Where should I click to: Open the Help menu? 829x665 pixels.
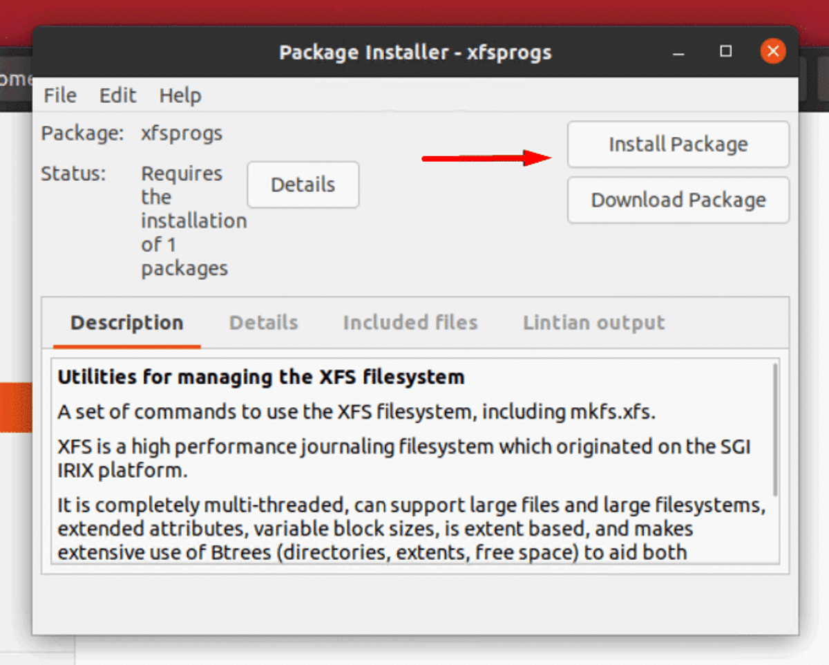180,95
